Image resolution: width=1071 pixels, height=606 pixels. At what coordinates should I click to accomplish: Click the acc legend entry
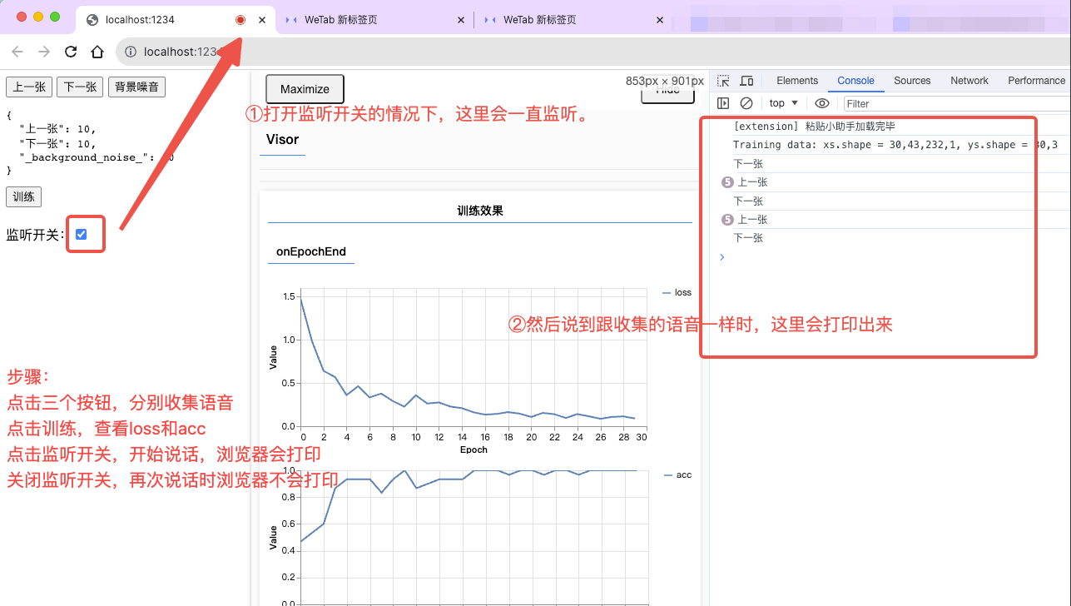pyautogui.click(x=677, y=474)
